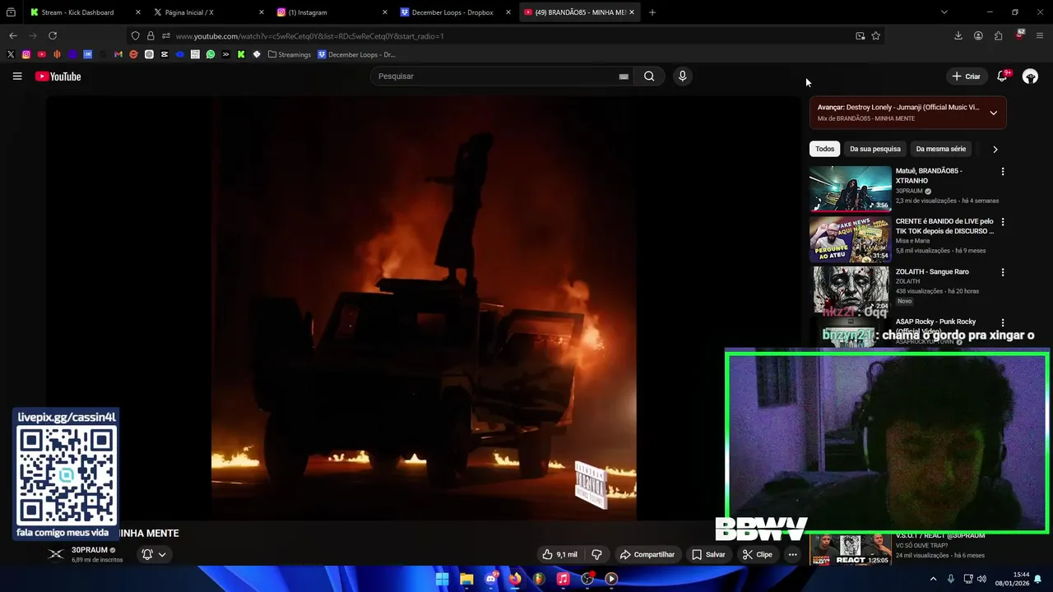Screen dimensions: 1053x592
Task: Show site security lock info
Action: [x=151, y=36]
